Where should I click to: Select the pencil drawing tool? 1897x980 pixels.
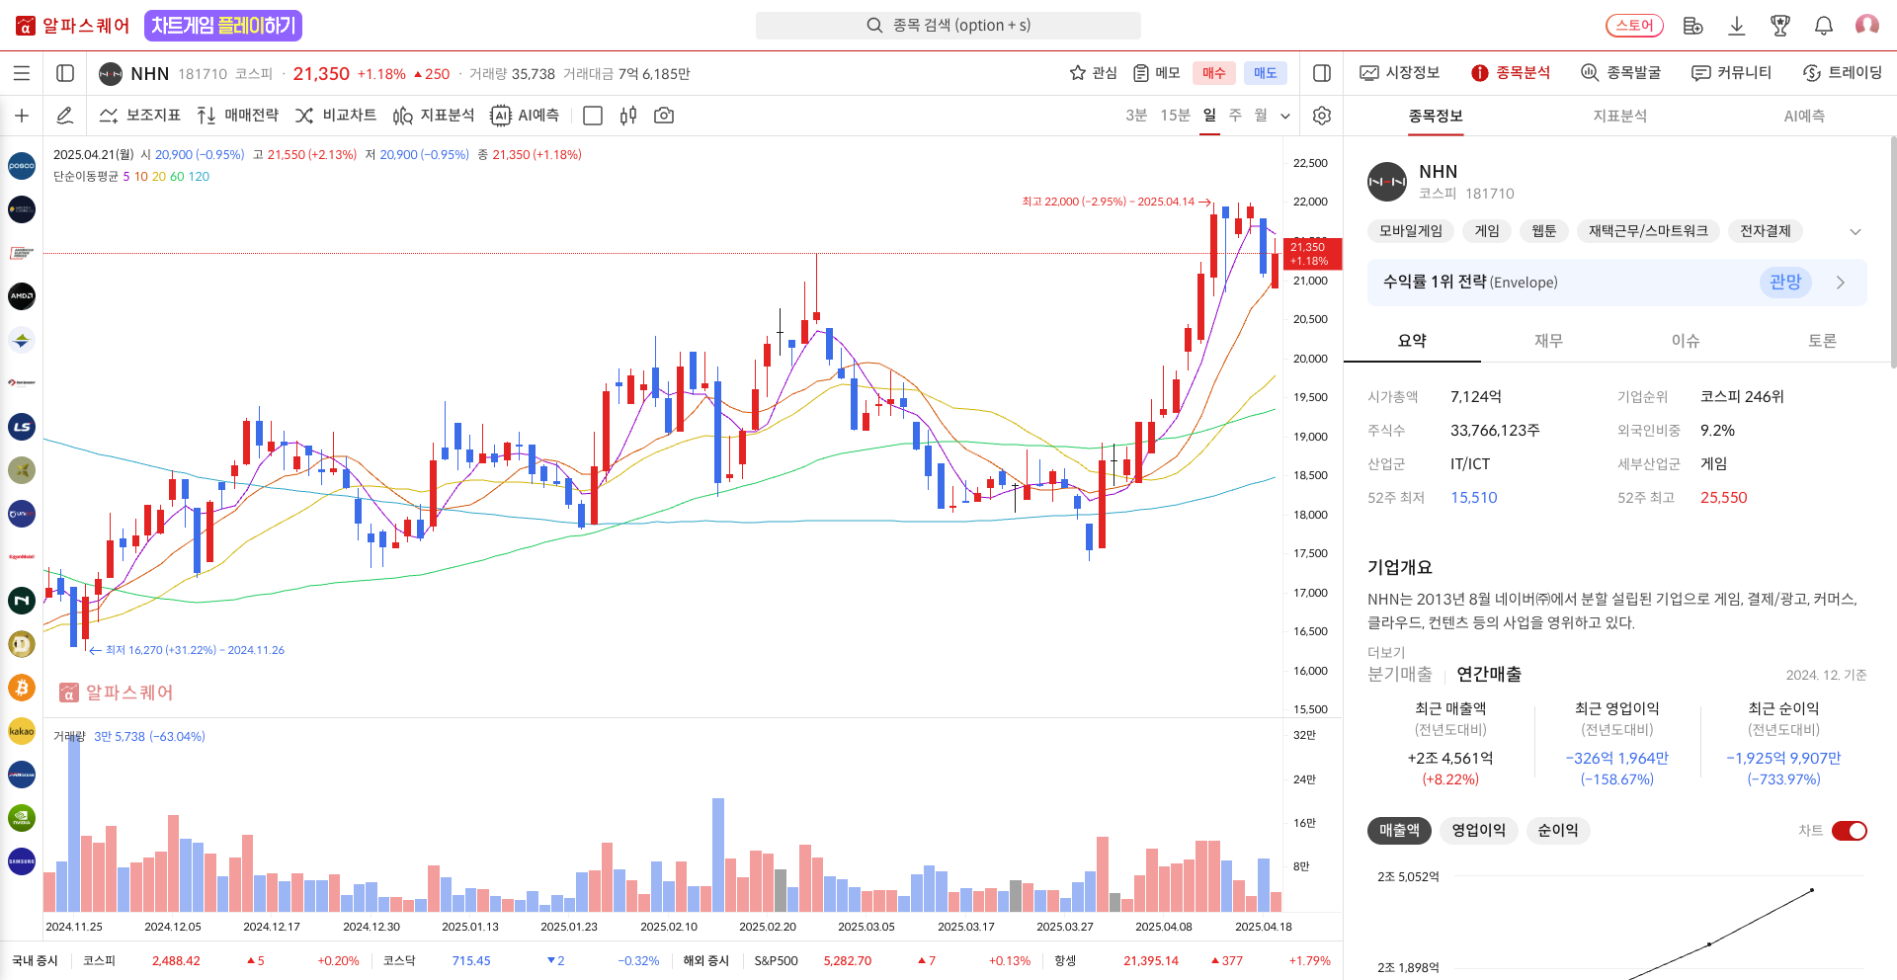(x=65, y=116)
